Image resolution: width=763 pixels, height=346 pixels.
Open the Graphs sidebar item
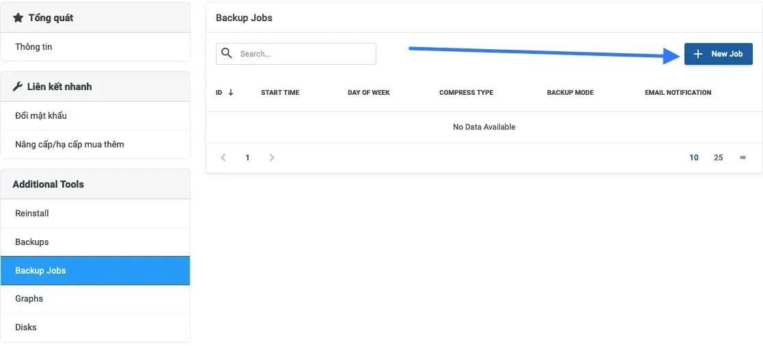(x=96, y=299)
